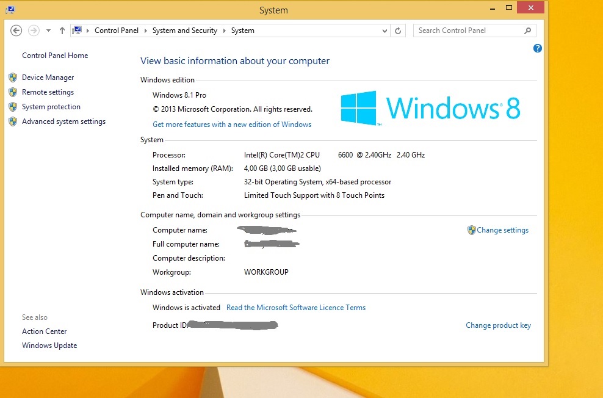Close the System window
Image resolution: width=603 pixels, height=398 pixels.
(x=531, y=8)
